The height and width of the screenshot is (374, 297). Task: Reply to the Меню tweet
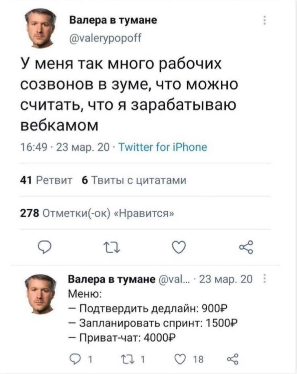pyautogui.click(x=75, y=359)
